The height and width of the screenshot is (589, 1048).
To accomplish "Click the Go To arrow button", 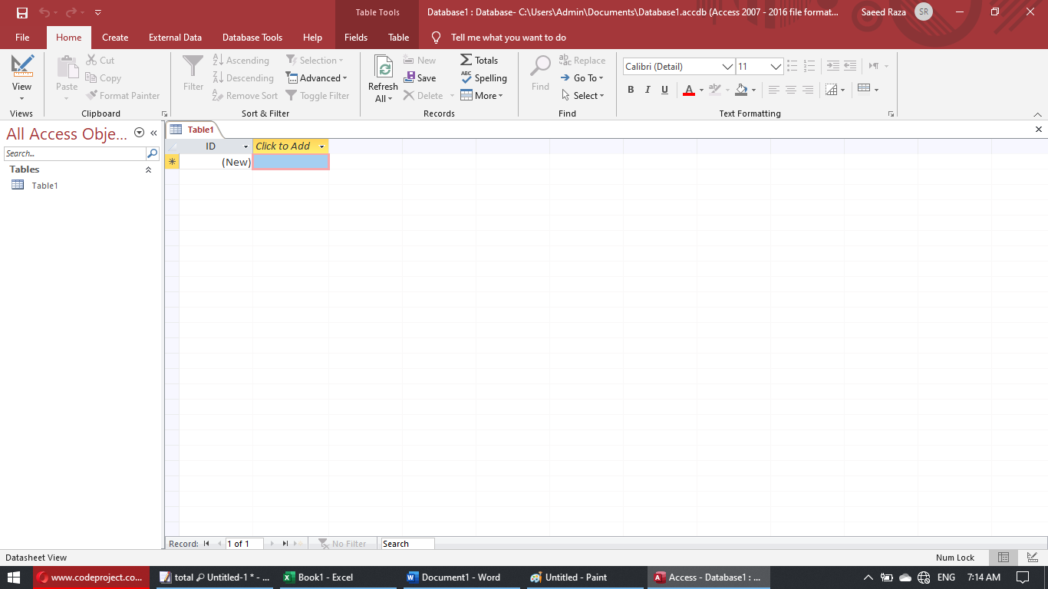I will [581, 77].
